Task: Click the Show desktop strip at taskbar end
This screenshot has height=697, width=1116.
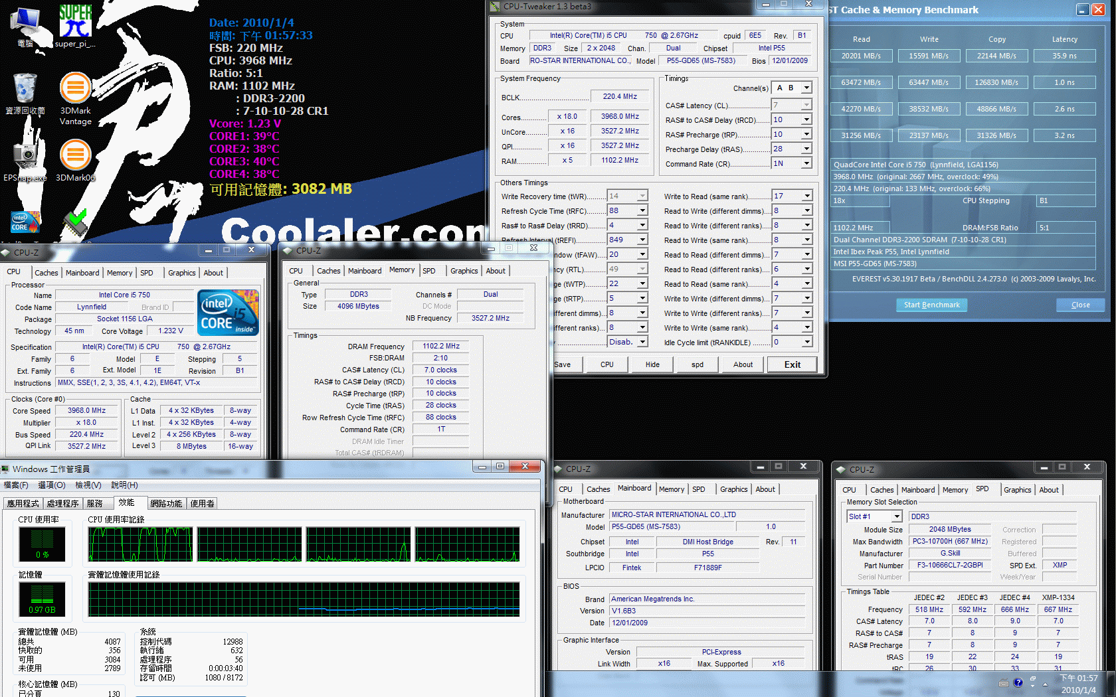Action: point(1111,684)
